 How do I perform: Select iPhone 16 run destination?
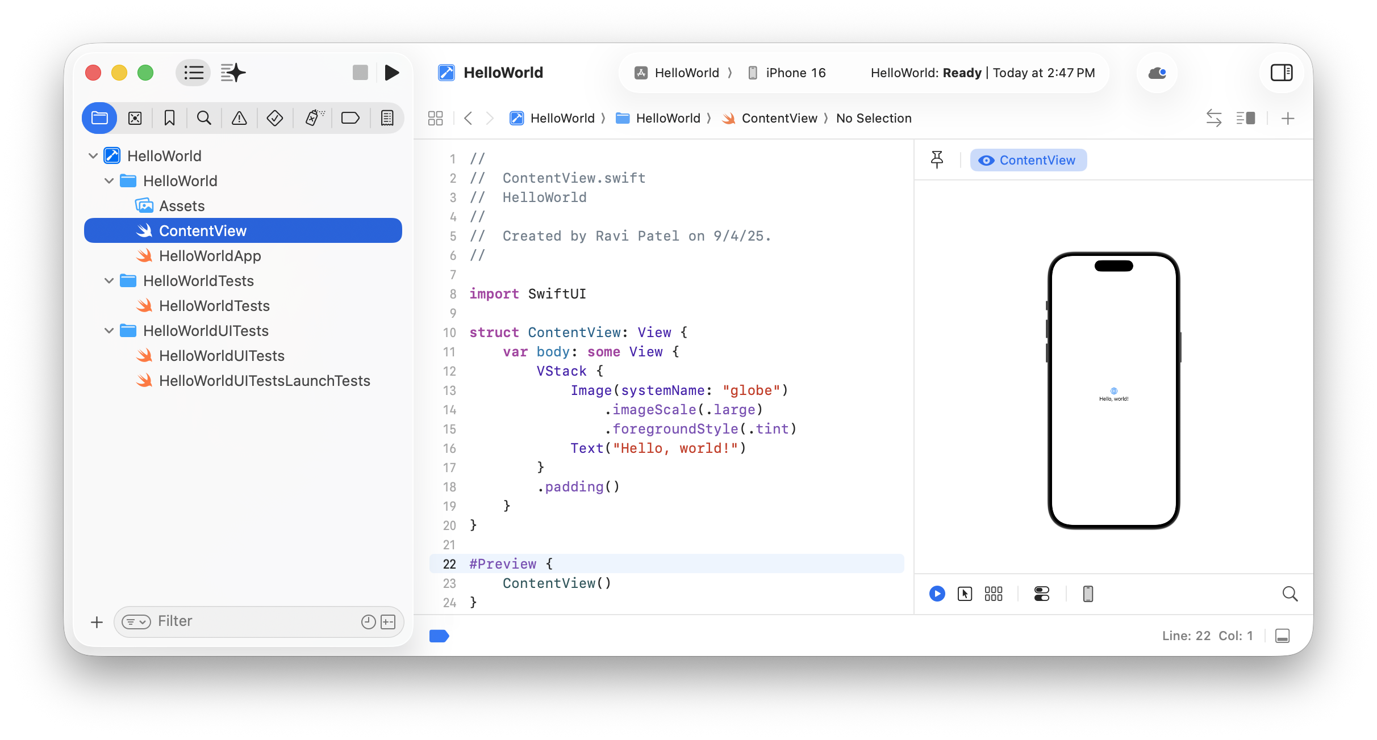786,73
